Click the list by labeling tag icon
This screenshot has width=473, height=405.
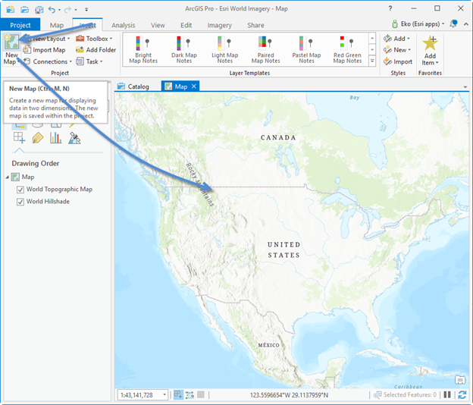38,138
